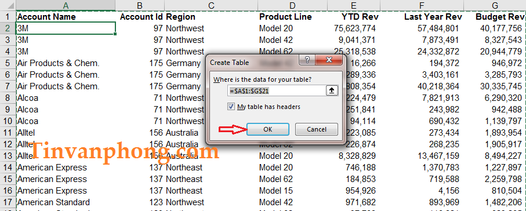Click 'Air Products & Chem.' in row 5
This screenshot has width=526, height=211.
(58, 63)
